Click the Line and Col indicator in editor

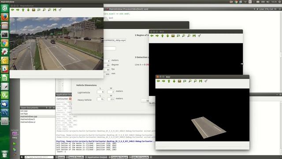tap(267, 9)
